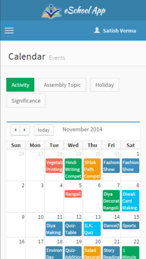Open the orange Shlok Path event
Viewport: 146px width, 259px height.
pyautogui.click(x=92, y=169)
